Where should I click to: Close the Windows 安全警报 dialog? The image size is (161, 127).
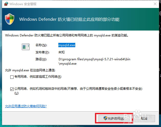click(155, 4)
